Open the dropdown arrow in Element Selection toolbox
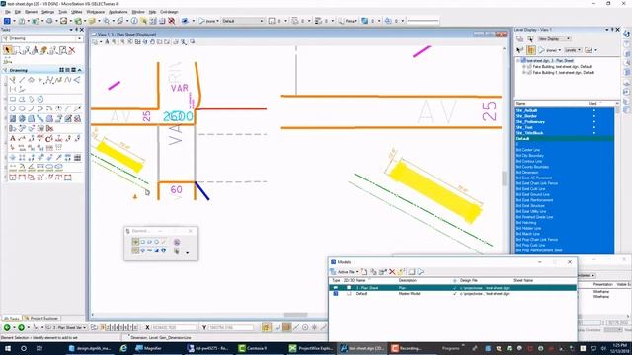 click(x=187, y=253)
